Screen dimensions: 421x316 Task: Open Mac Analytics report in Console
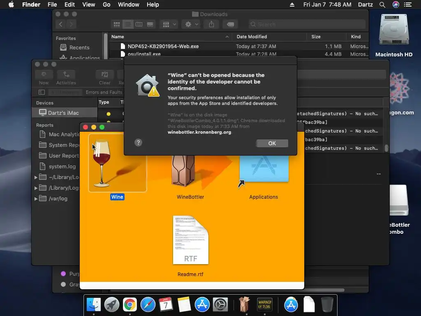click(x=60, y=135)
